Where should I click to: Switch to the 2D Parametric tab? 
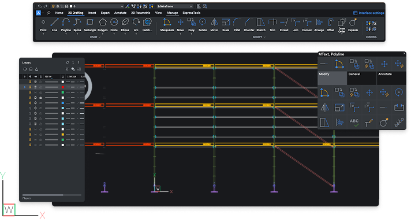tap(141, 13)
